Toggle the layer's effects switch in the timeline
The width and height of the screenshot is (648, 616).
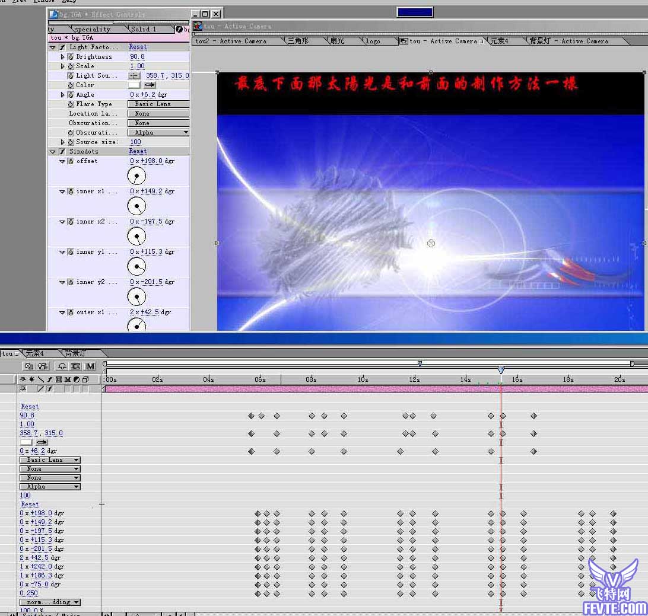coord(50,389)
